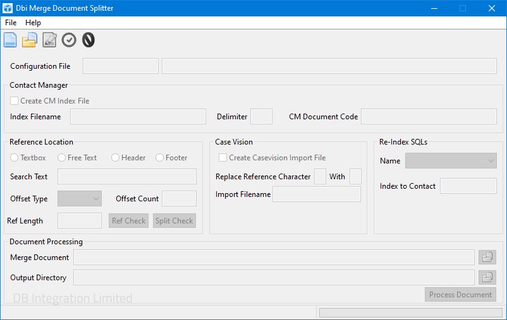The width and height of the screenshot is (507, 320).
Task: Click the open configuration folder icon
Action: point(30,40)
